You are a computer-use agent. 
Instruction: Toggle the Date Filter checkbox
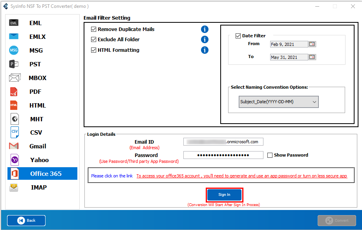click(238, 36)
